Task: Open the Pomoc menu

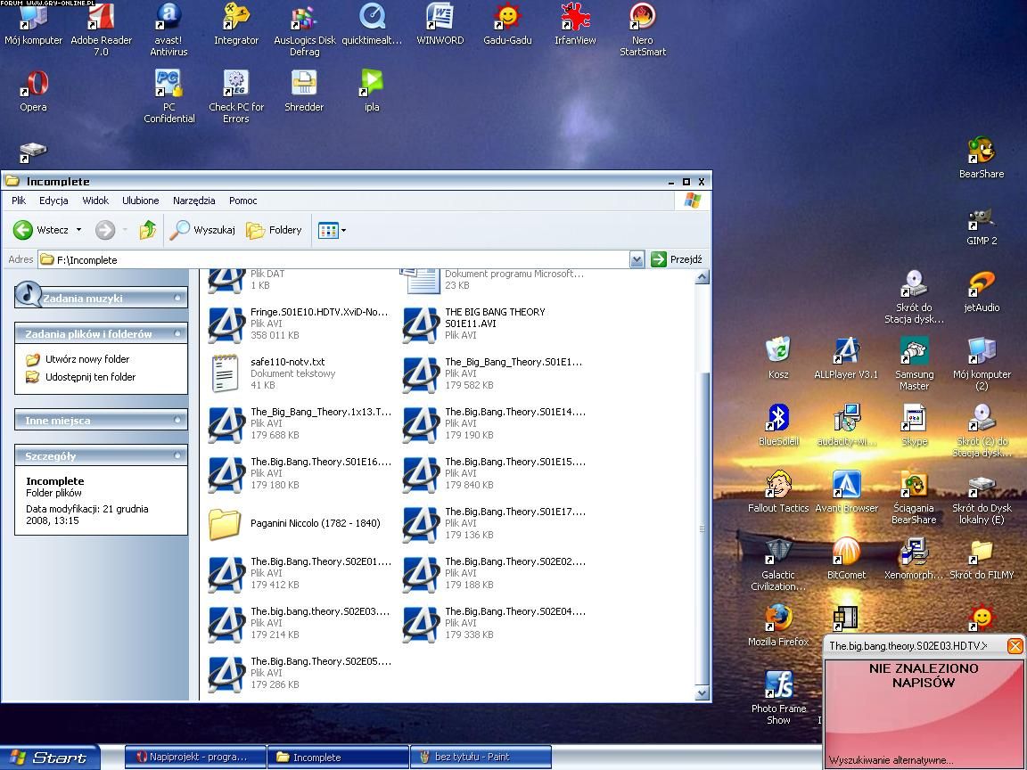Action: pyautogui.click(x=243, y=201)
